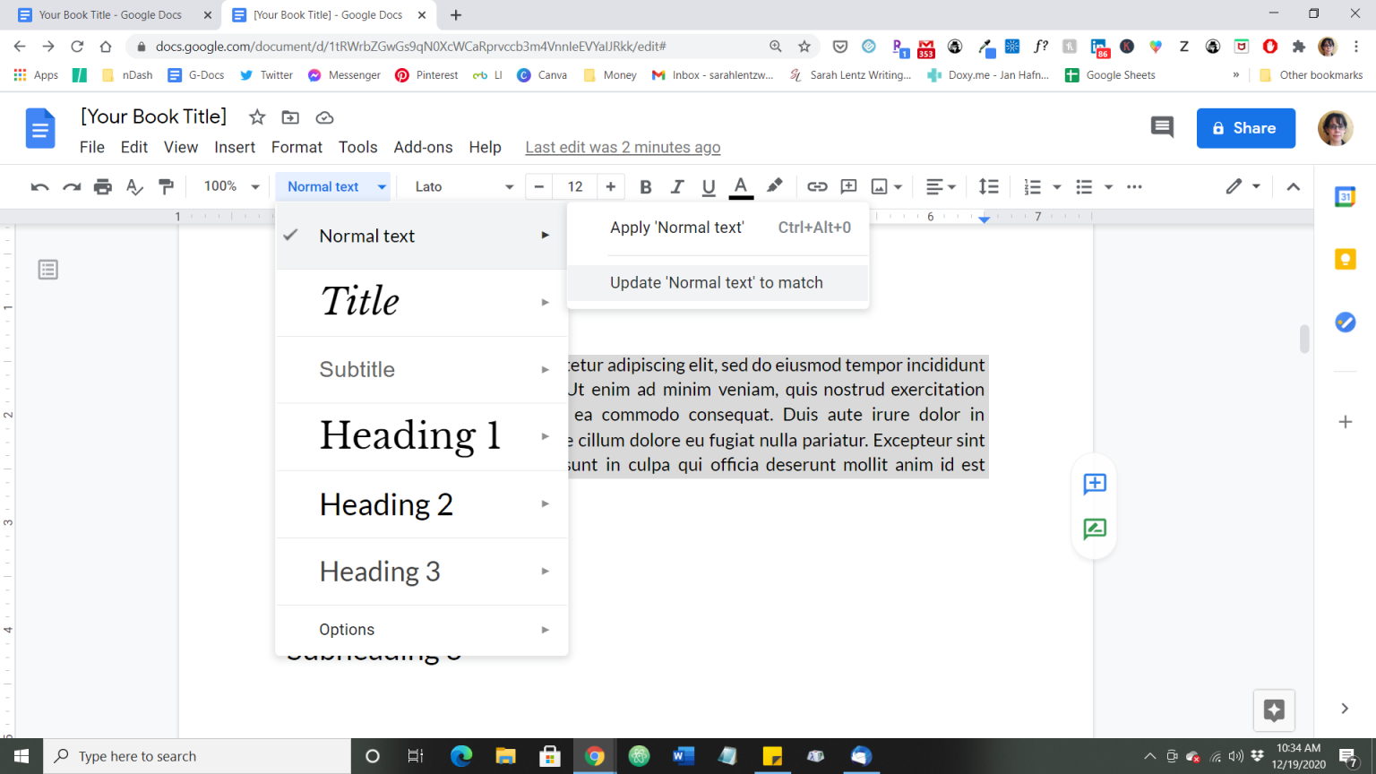The height and width of the screenshot is (774, 1376).
Task: Expand the Heading 1 submenu arrow
Action: tap(545, 436)
